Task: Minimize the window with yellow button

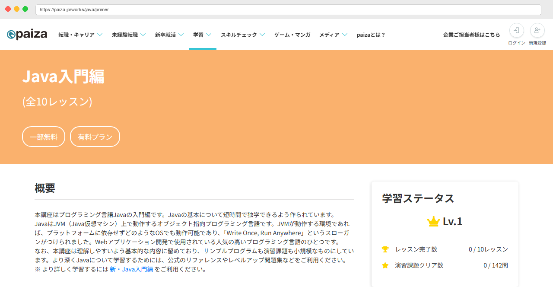Action: click(x=17, y=9)
